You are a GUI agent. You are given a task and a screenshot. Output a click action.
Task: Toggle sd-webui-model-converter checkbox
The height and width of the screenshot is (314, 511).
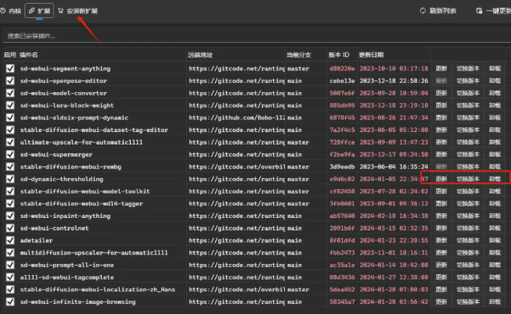point(10,93)
